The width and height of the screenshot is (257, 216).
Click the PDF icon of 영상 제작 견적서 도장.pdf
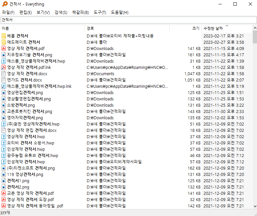pyautogui.click(x=4, y=199)
